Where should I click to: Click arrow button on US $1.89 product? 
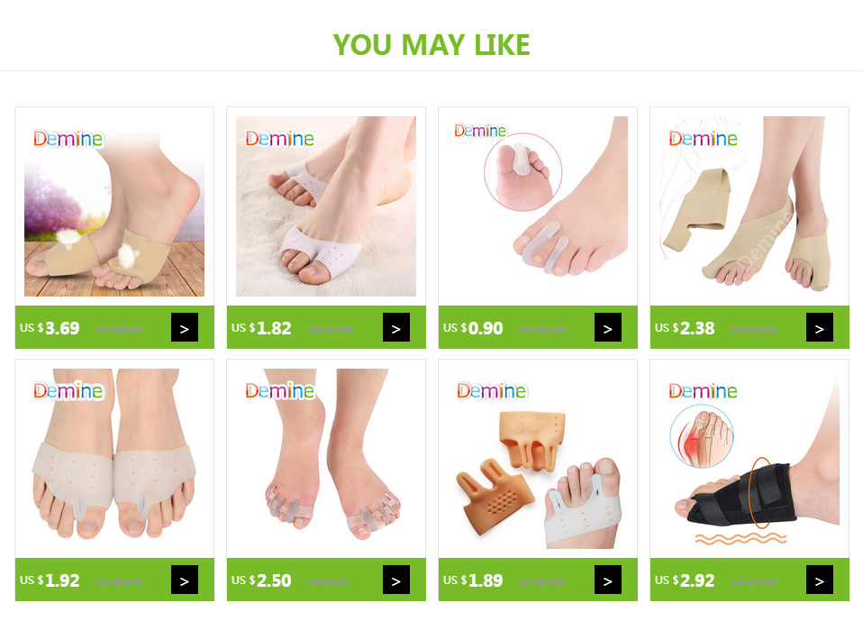click(x=608, y=580)
